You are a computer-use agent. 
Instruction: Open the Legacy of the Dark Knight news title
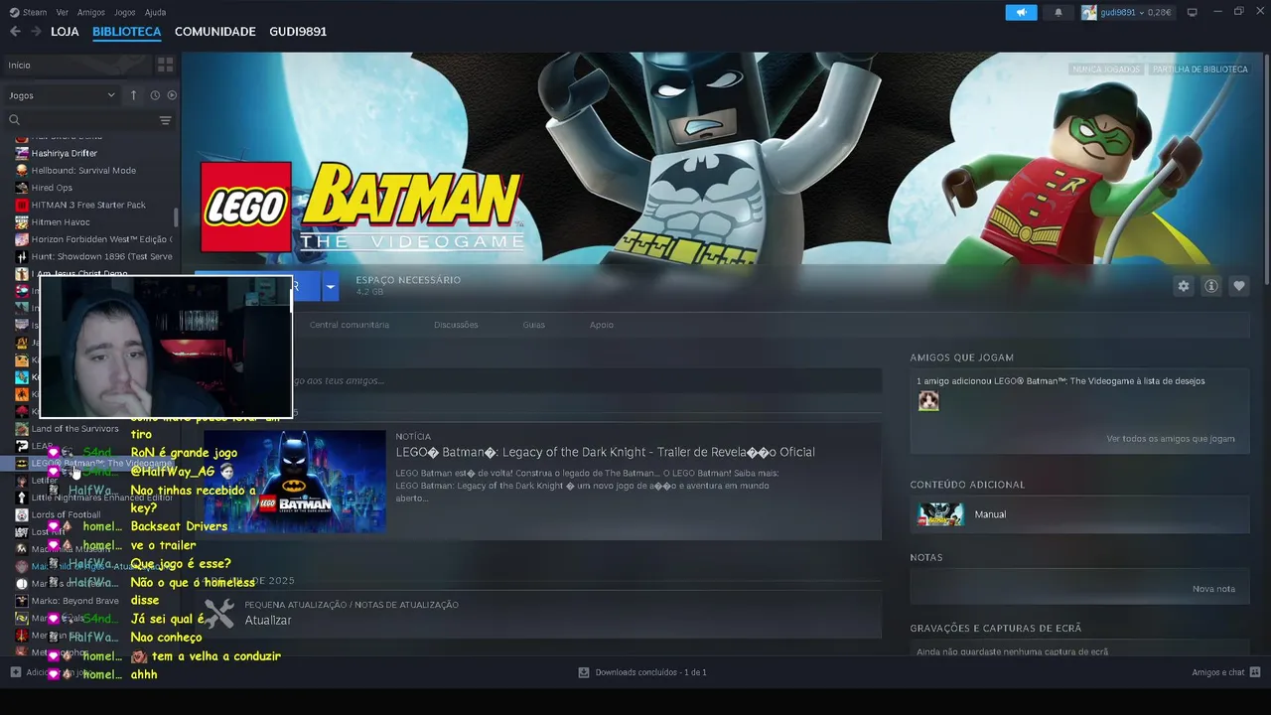point(606,452)
